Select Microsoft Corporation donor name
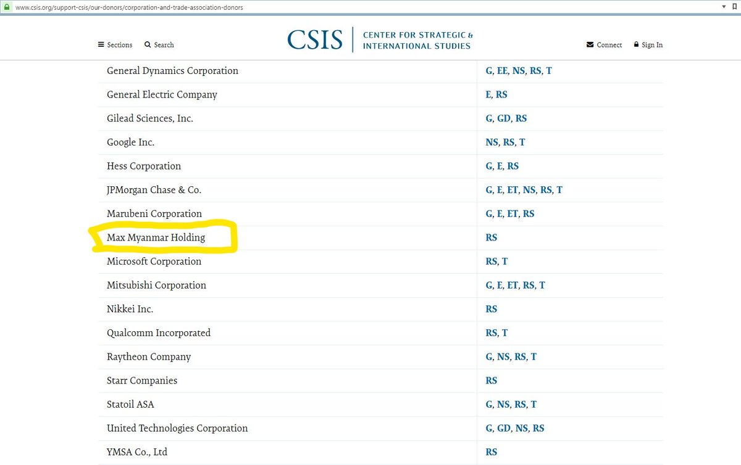 154,261
